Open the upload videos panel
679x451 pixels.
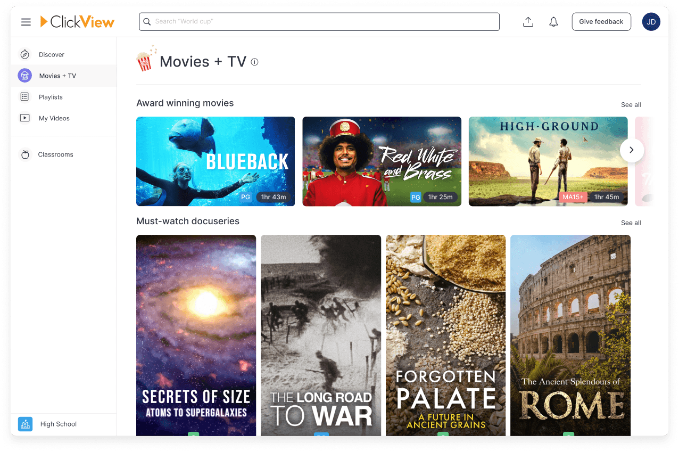pyautogui.click(x=528, y=21)
